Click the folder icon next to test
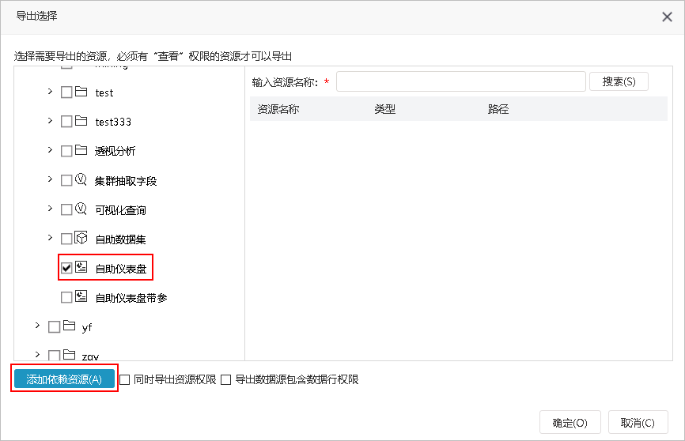685x441 pixels. coord(81,92)
